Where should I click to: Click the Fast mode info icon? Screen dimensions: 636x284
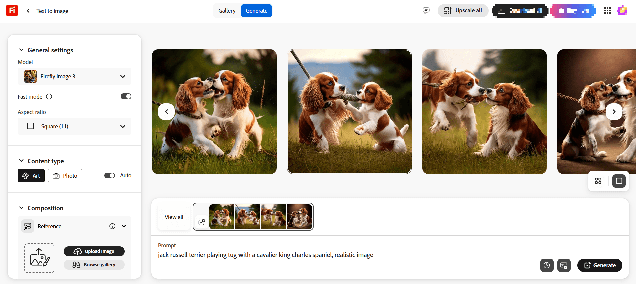(x=49, y=97)
